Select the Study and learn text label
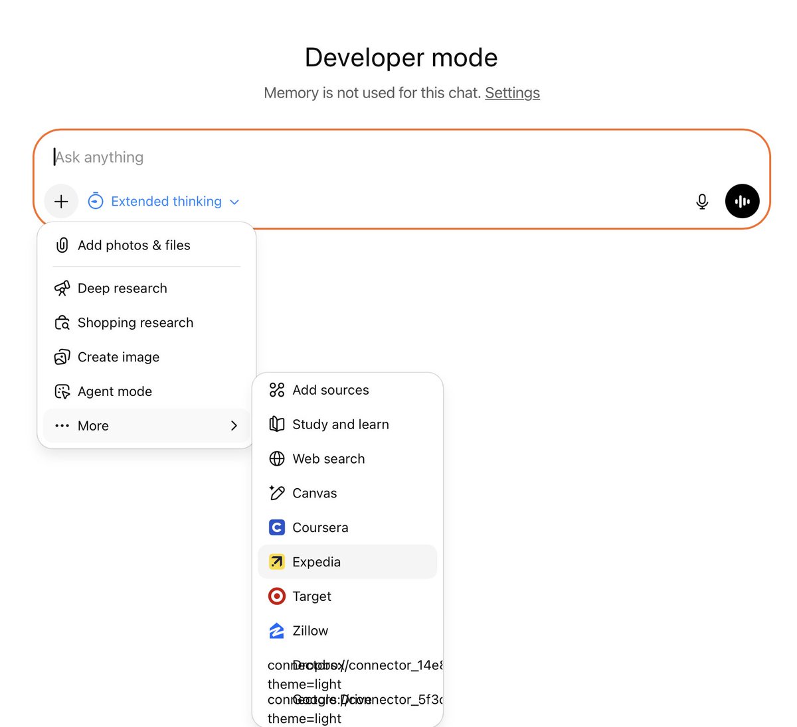 tap(341, 425)
